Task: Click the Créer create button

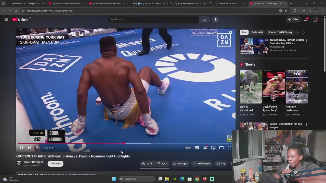Action: click(293, 19)
